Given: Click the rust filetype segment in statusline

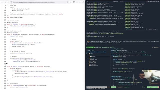Looking at the screenshot, I should (x=144, y=87).
